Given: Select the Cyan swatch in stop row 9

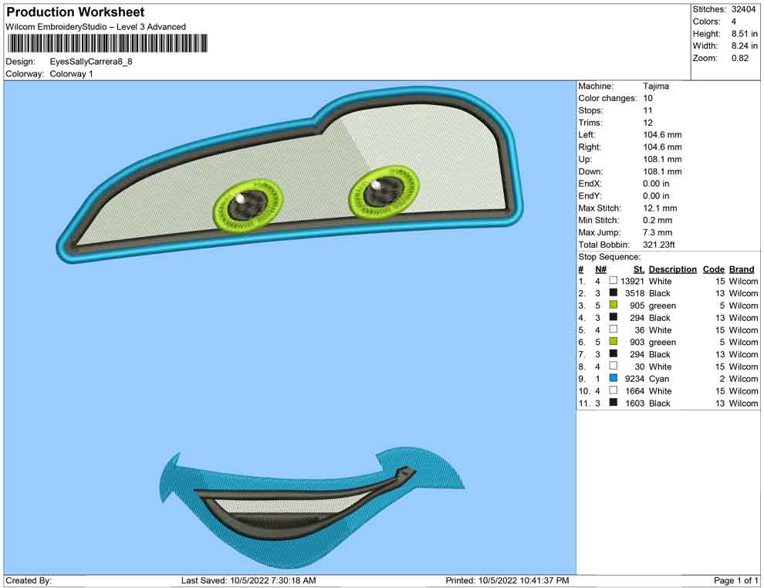Looking at the screenshot, I should pos(613,379).
